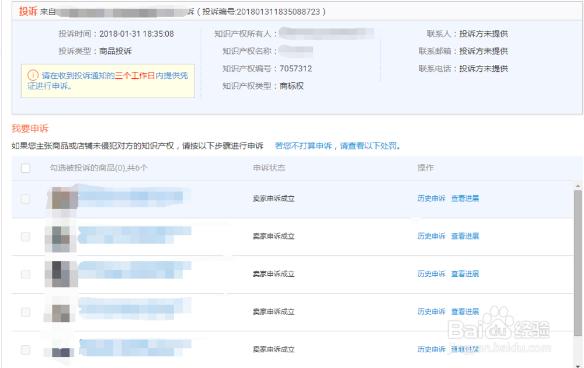The width and height of the screenshot is (584, 368).
Task: Click the info icon in the yellow notice
Action: 33,75
